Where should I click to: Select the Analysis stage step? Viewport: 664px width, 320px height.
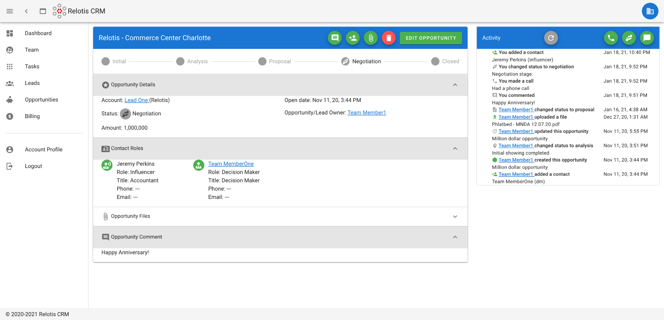pyautogui.click(x=192, y=61)
